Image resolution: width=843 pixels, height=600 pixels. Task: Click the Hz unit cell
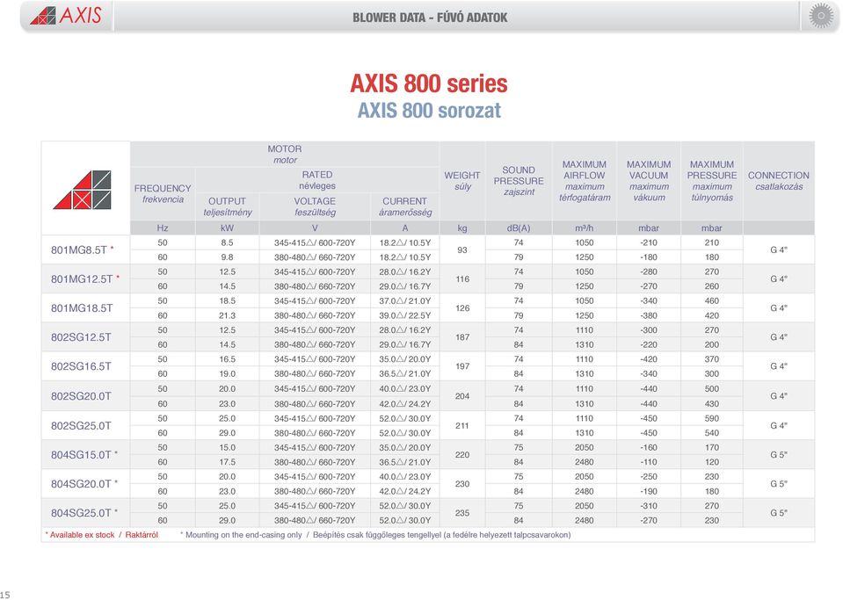pyautogui.click(x=163, y=228)
